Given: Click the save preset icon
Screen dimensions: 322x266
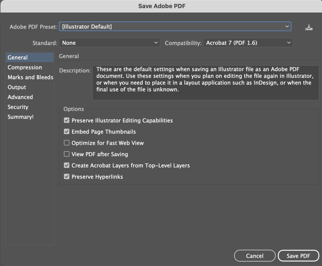Looking at the screenshot, I should 309,27.
